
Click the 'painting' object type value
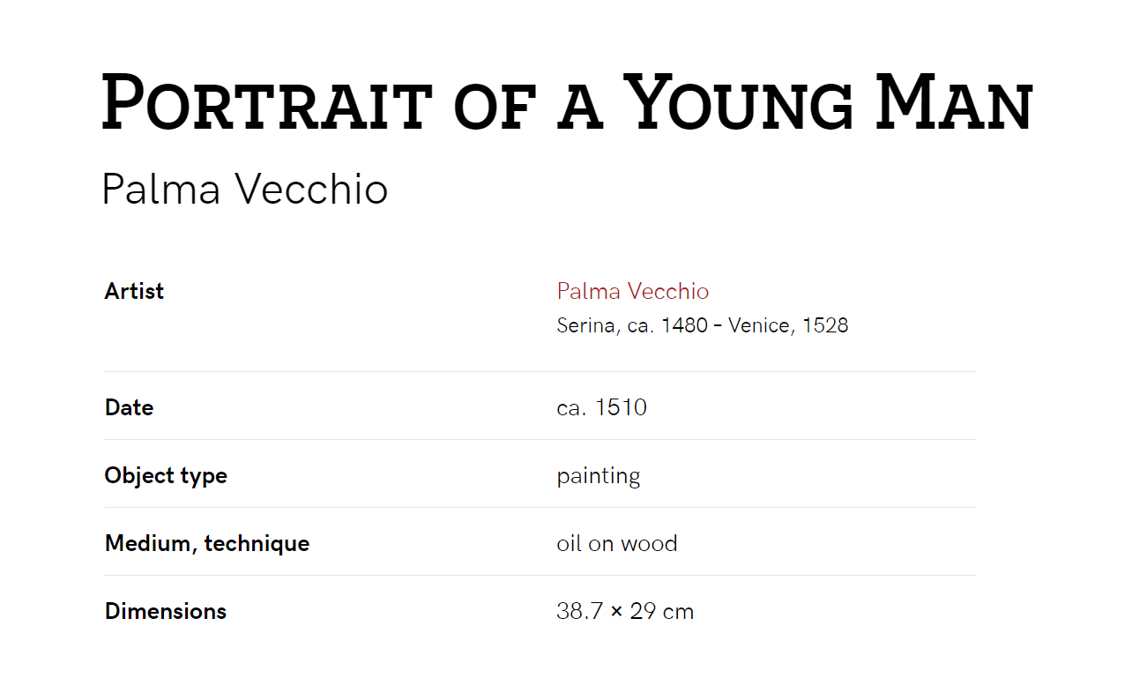coord(599,476)
